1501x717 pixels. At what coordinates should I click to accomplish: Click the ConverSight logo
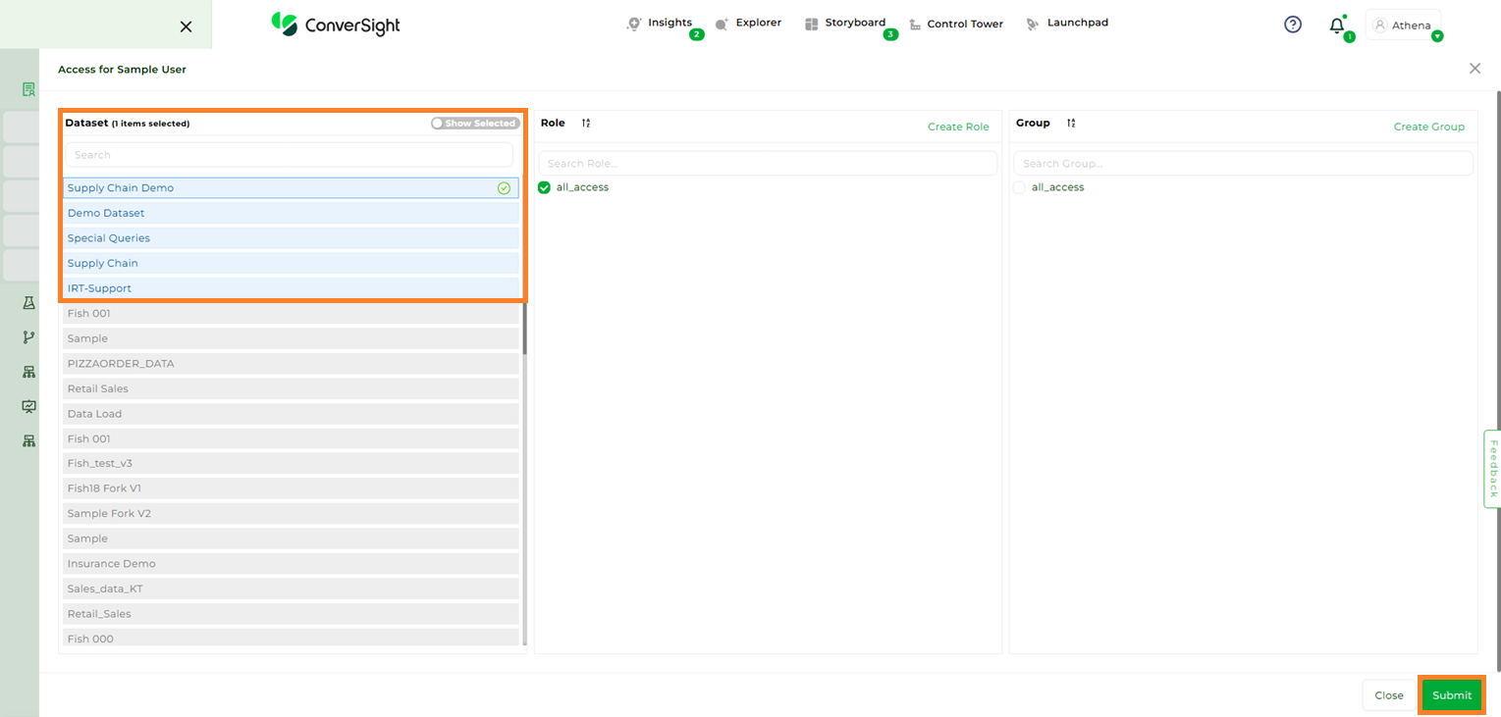click(x=336, y=25)
